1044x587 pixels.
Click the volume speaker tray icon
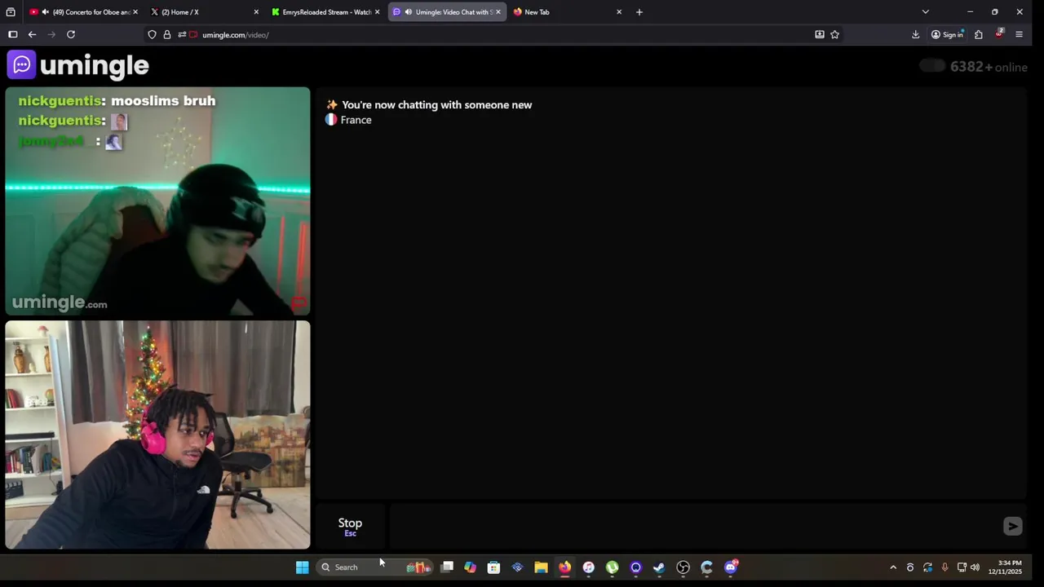coord(975,567)
